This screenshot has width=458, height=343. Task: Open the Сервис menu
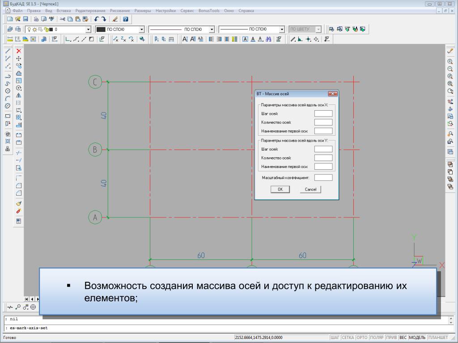[187, 11]
